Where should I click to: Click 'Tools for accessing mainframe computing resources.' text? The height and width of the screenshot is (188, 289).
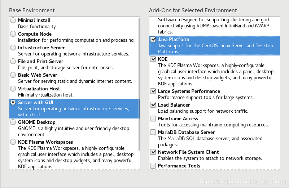tap(213, 125)
